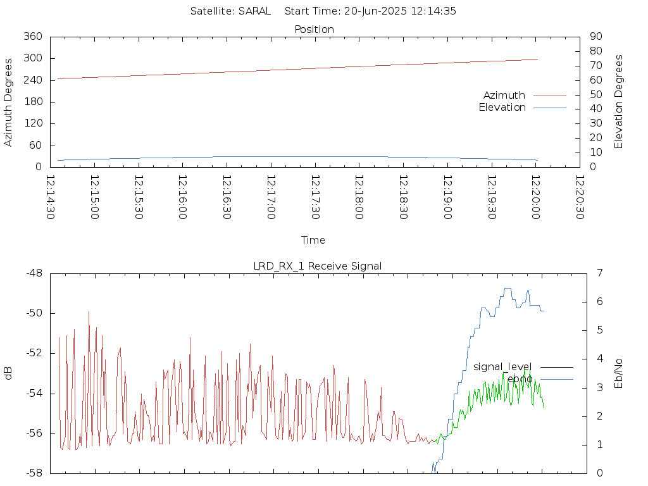Image resolution: width=648 pixels, height=486 pixels.
Task: Click the 10 elevation tick label
Action: coord(596,153)
